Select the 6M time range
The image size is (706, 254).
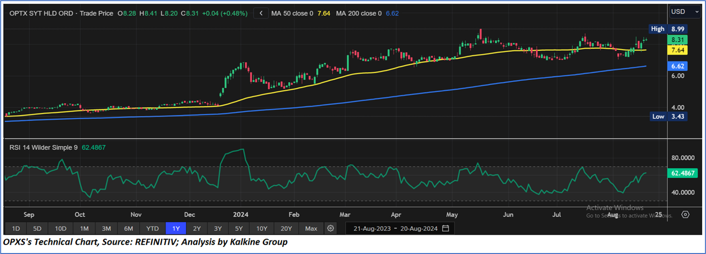click(x=129, y=228)
